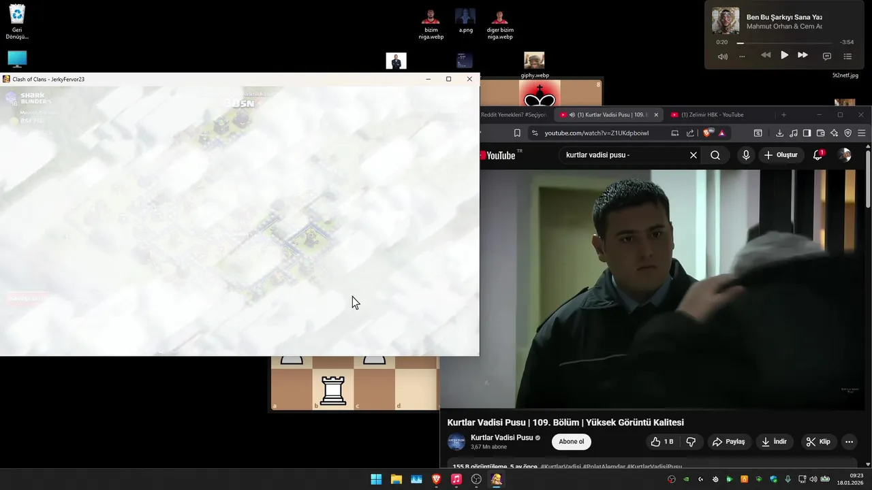Viewport: 872px width, 490px height.
Task: Play the song in the mini music player
Action: [x=784, y=55]
